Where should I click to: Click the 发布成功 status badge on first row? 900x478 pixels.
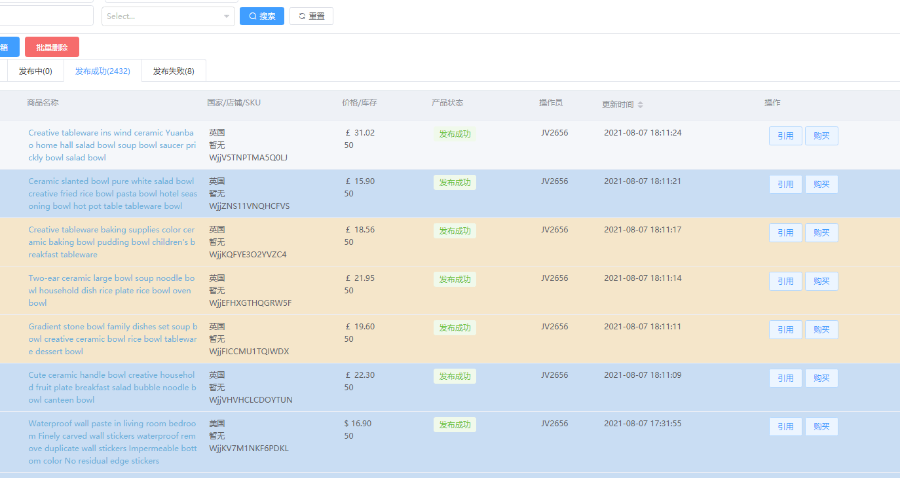[x=455, y=134]
